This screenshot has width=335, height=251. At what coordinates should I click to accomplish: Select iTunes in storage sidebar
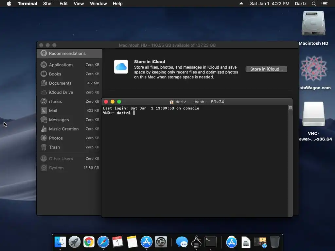69,101
